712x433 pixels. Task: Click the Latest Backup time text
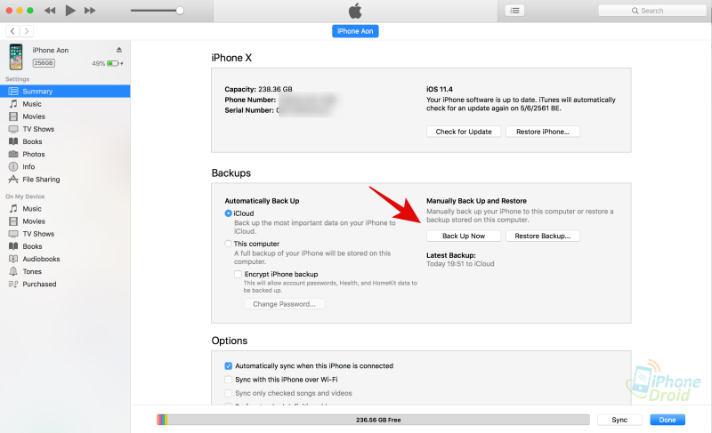[460, 264]
